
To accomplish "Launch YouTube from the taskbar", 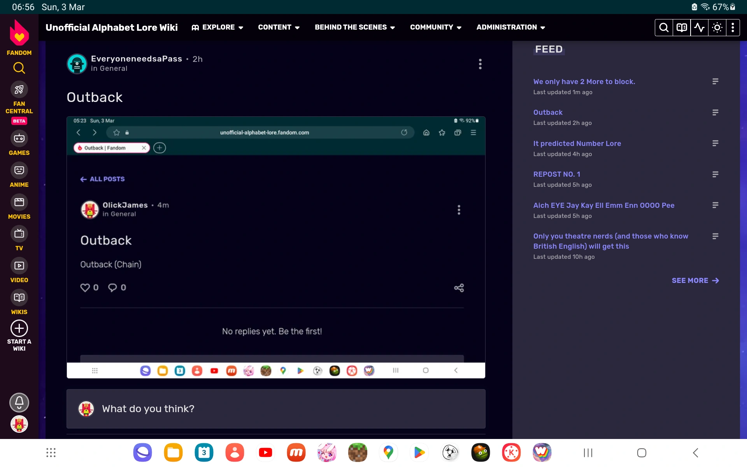I will pyautogui.click(x=265, y=453).
